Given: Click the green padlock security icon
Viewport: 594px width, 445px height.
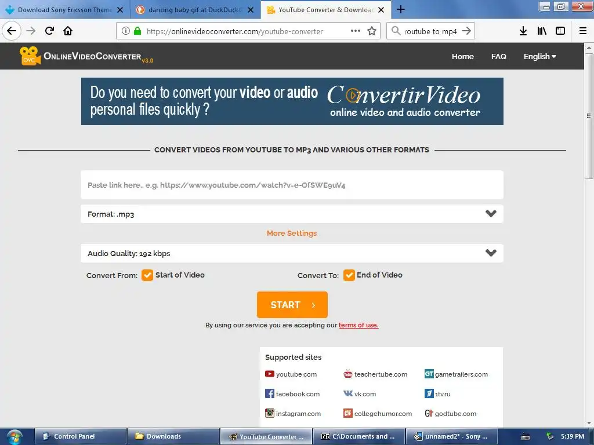Looking at the screenshot, I should 137,31.
